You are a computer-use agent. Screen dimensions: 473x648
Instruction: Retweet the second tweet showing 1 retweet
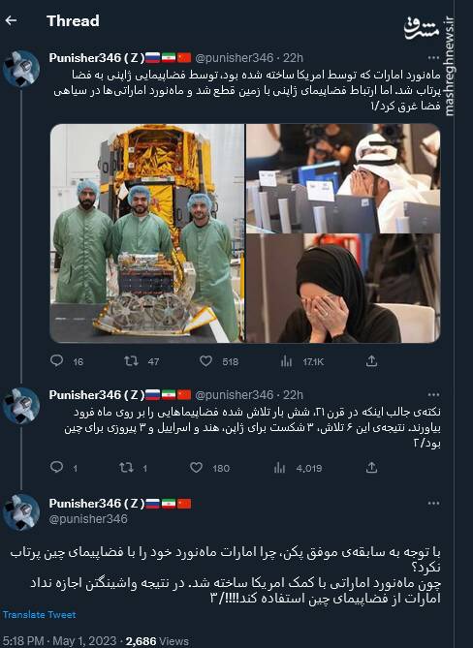click(x=126, y=468)
